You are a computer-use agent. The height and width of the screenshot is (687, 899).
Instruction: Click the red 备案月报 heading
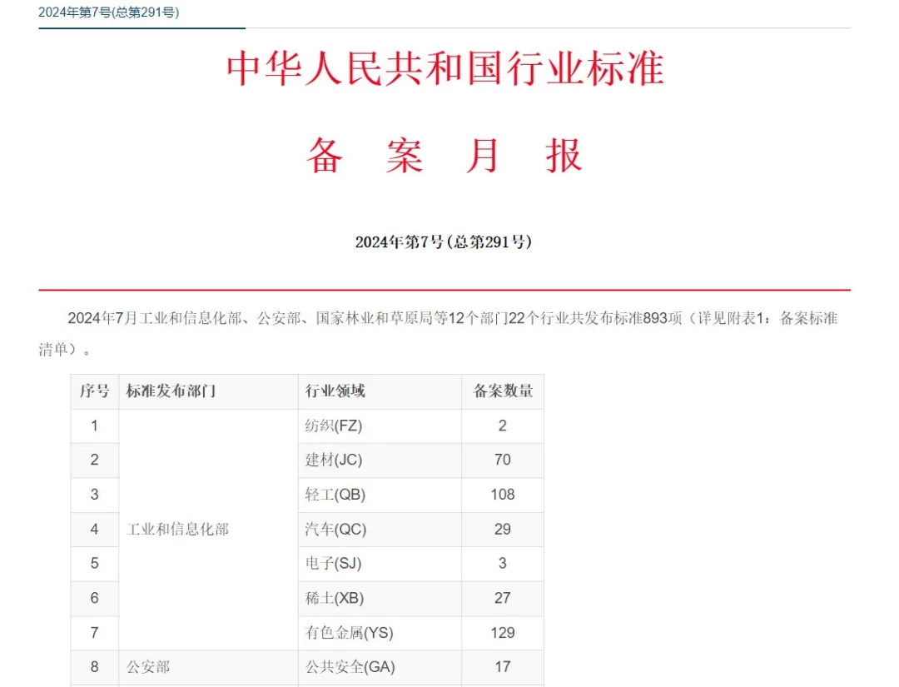445,156
